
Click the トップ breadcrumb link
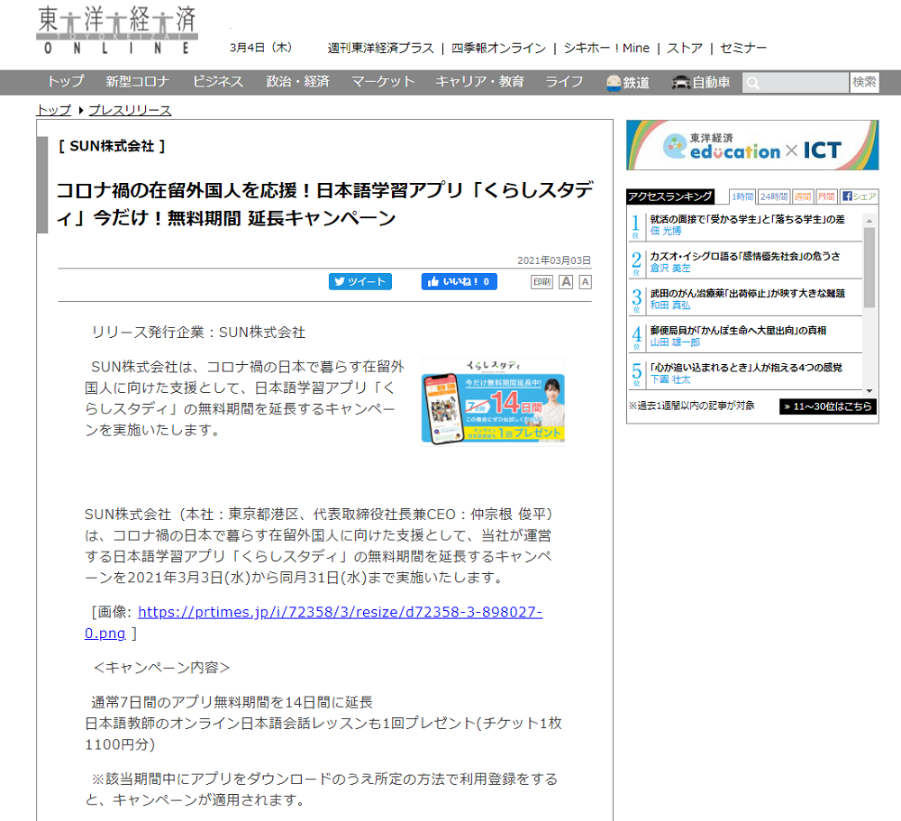[x=54, y=110]
